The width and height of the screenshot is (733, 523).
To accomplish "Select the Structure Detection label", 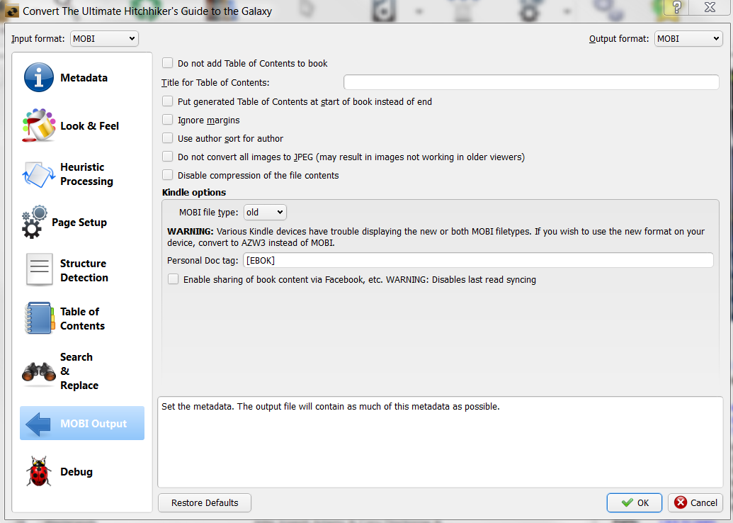I will pyautogui.click(x=84, y=271).
